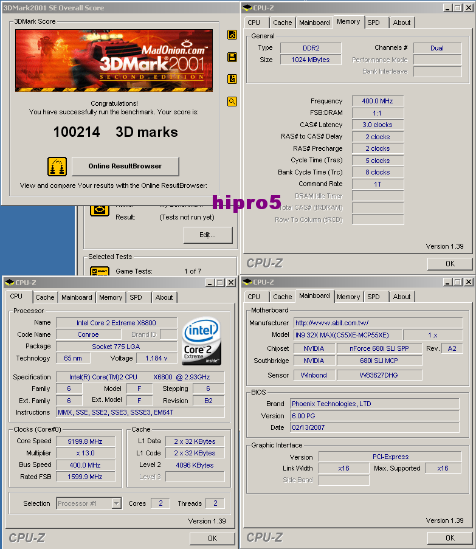Click the CPU-Z title bar icon of Memory window

click(247, 8)
